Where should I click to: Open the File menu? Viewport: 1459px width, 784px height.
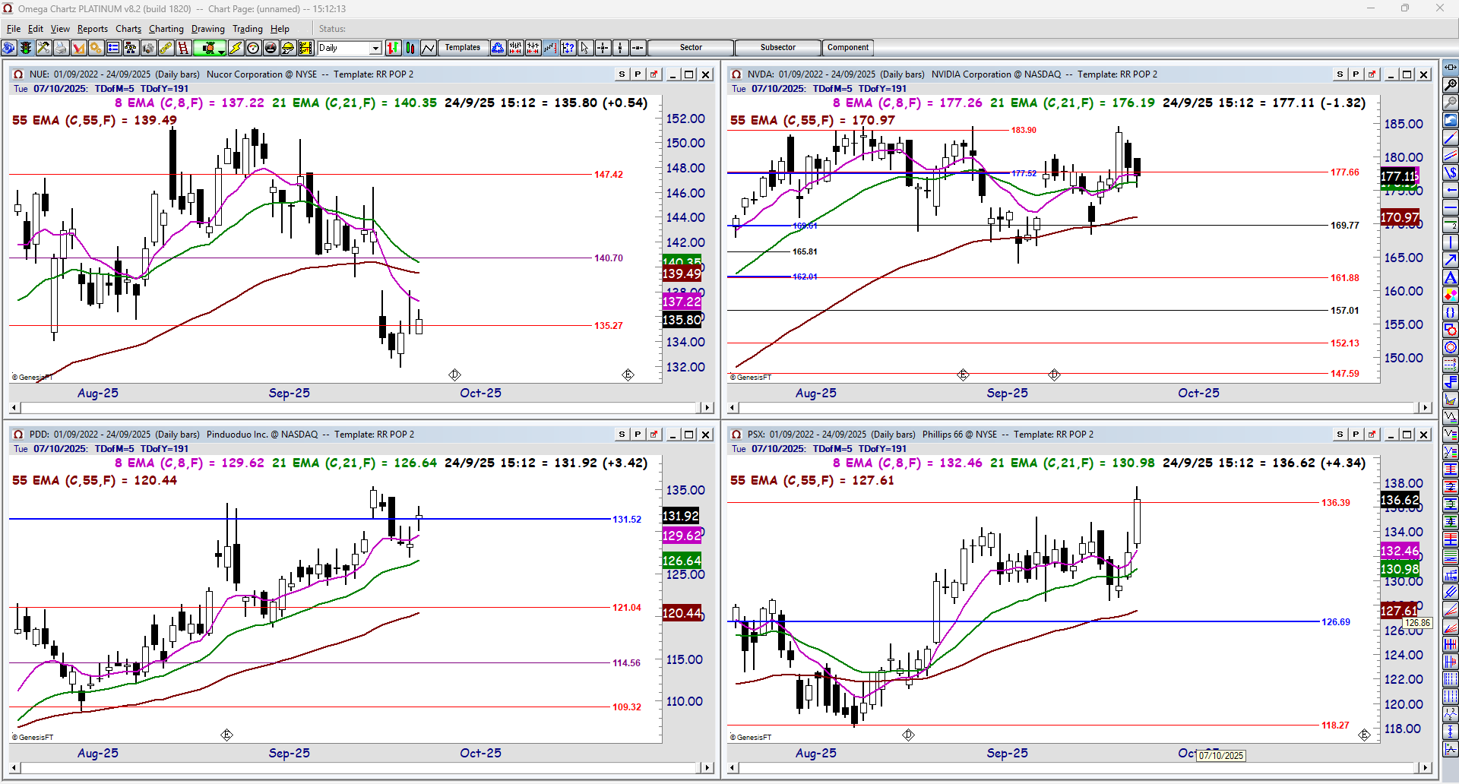click(14, 29)
